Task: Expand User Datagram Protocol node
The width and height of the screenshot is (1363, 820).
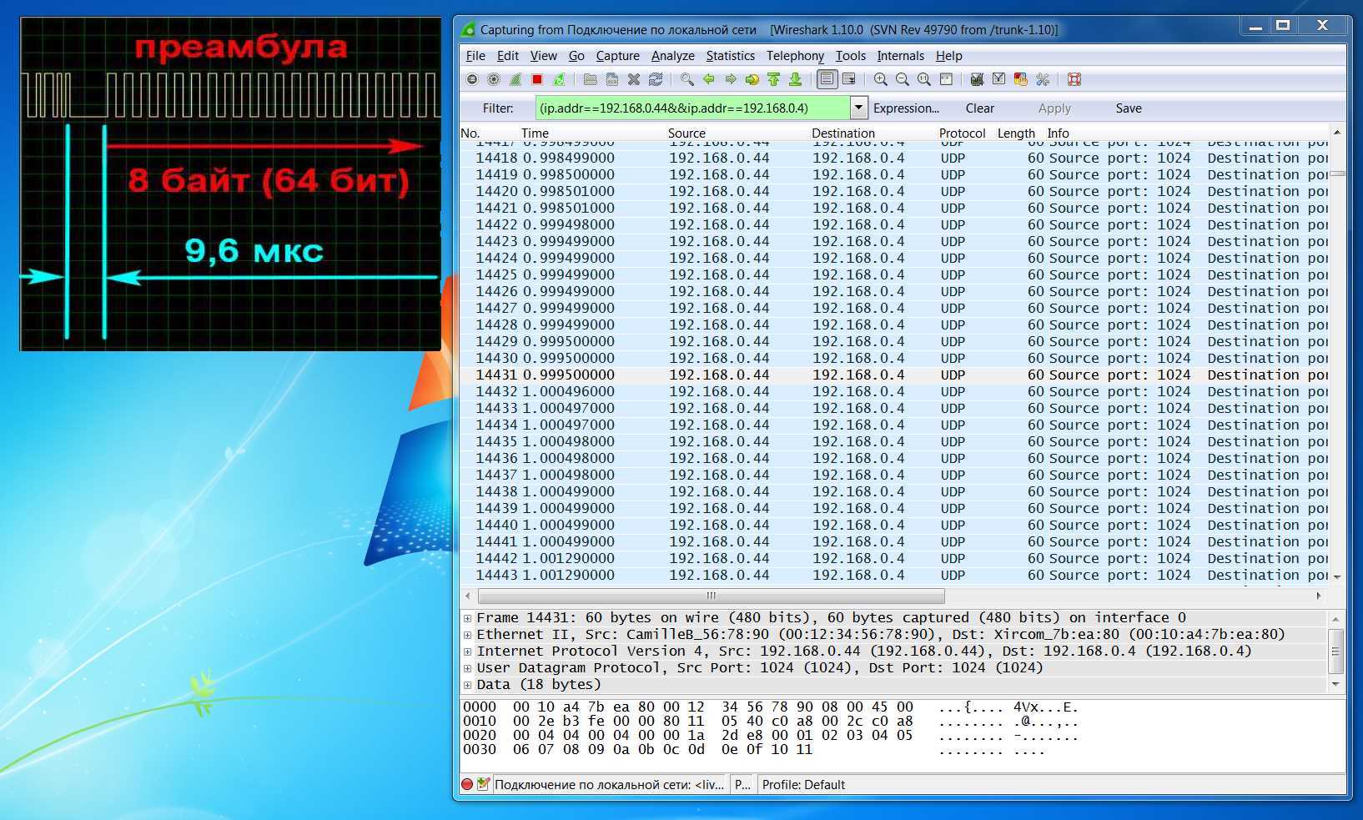Action: [468, 668]
